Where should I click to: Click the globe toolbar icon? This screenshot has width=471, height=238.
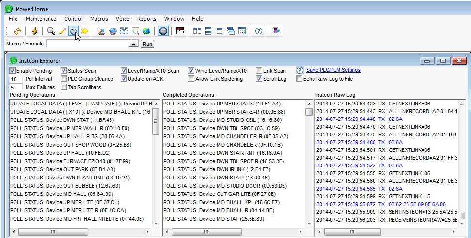coord(146,31)
